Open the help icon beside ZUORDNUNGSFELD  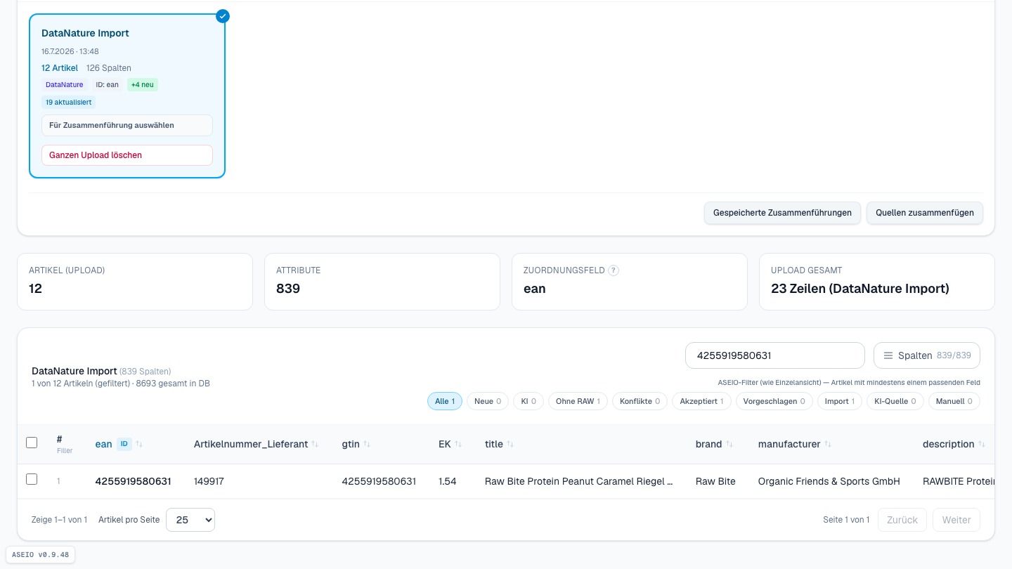coord(614,270)
